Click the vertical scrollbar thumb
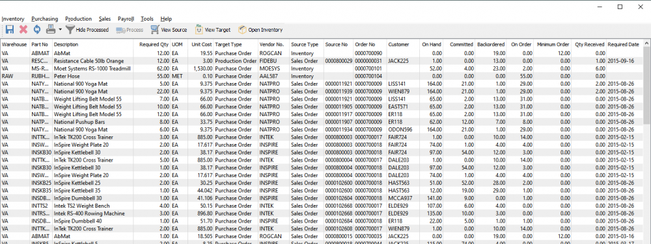 (646, 85)
